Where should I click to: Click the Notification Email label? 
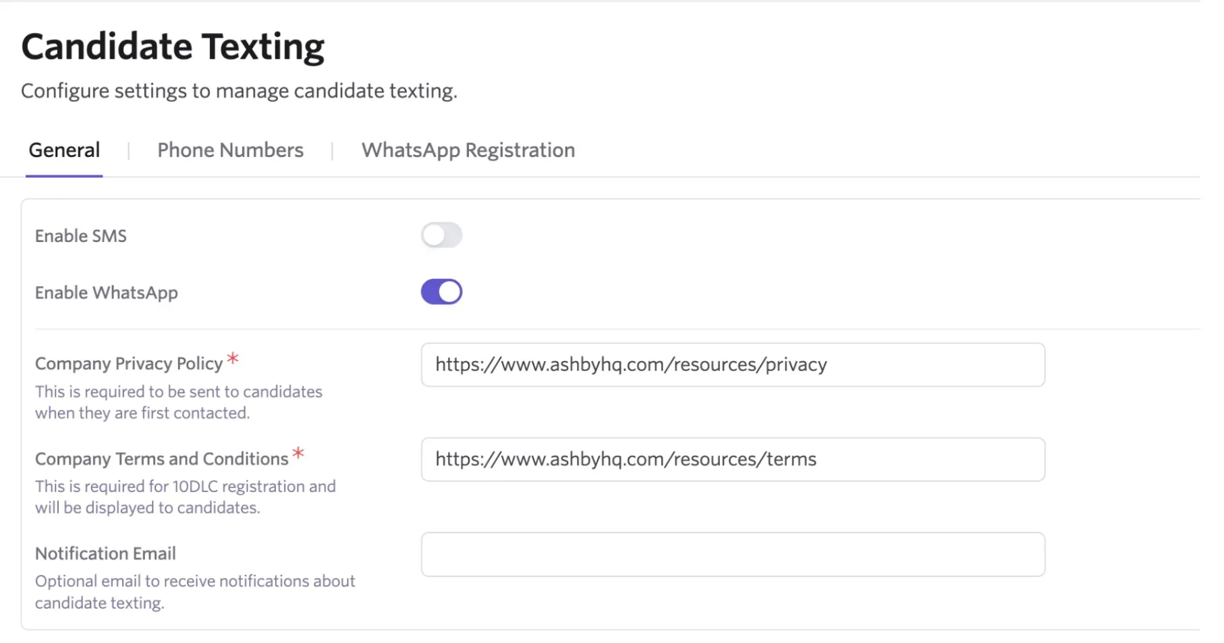(x=105, y=553)
